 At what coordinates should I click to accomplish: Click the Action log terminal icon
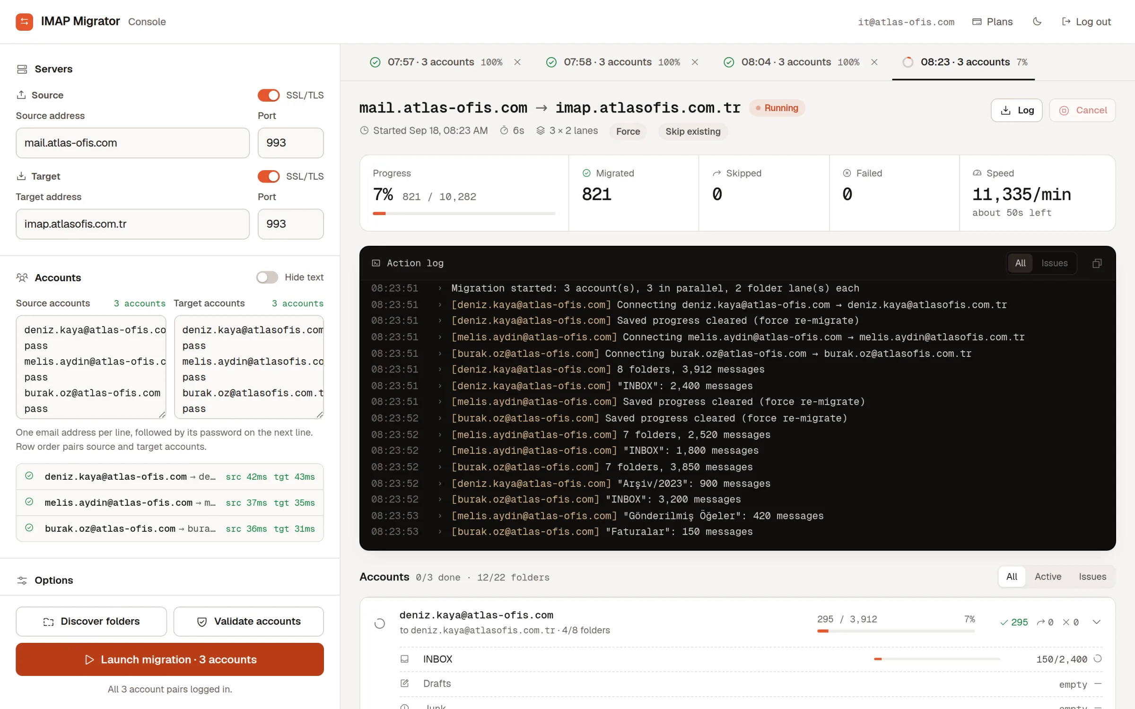(x=376, y=263)
